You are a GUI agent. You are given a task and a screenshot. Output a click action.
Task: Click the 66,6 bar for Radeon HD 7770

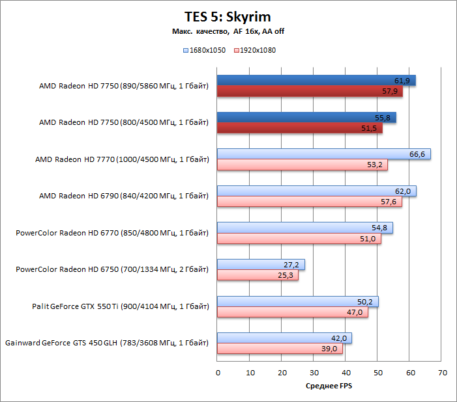[323, 154]
